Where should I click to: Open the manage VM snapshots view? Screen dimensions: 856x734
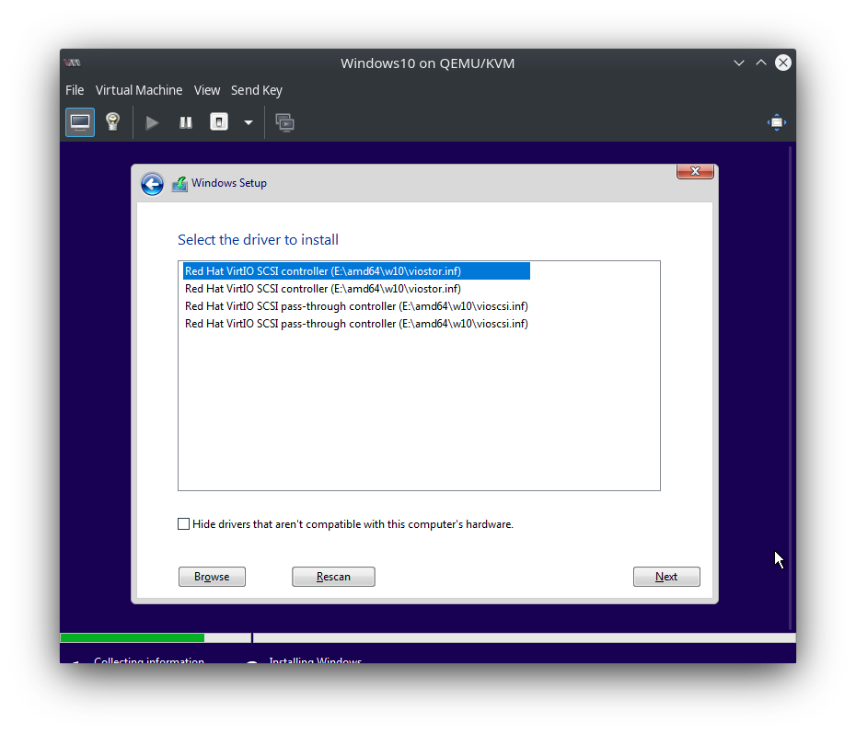[x=284, y=122]
